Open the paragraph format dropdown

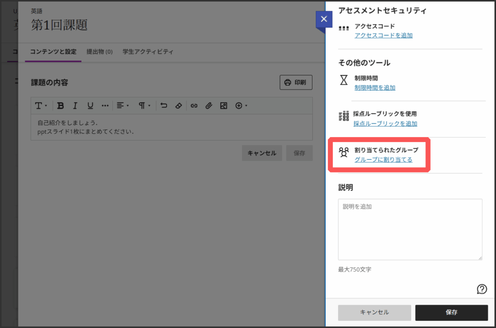(x=144, y=106)
